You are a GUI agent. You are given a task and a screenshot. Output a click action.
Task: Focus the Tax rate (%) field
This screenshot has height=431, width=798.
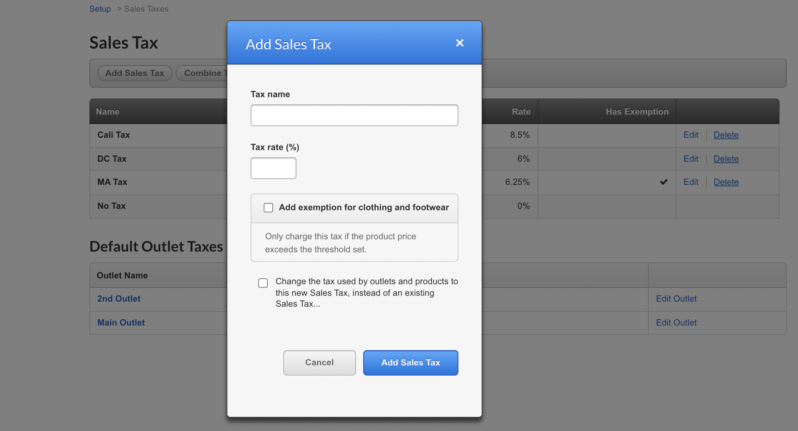[273, 168]
